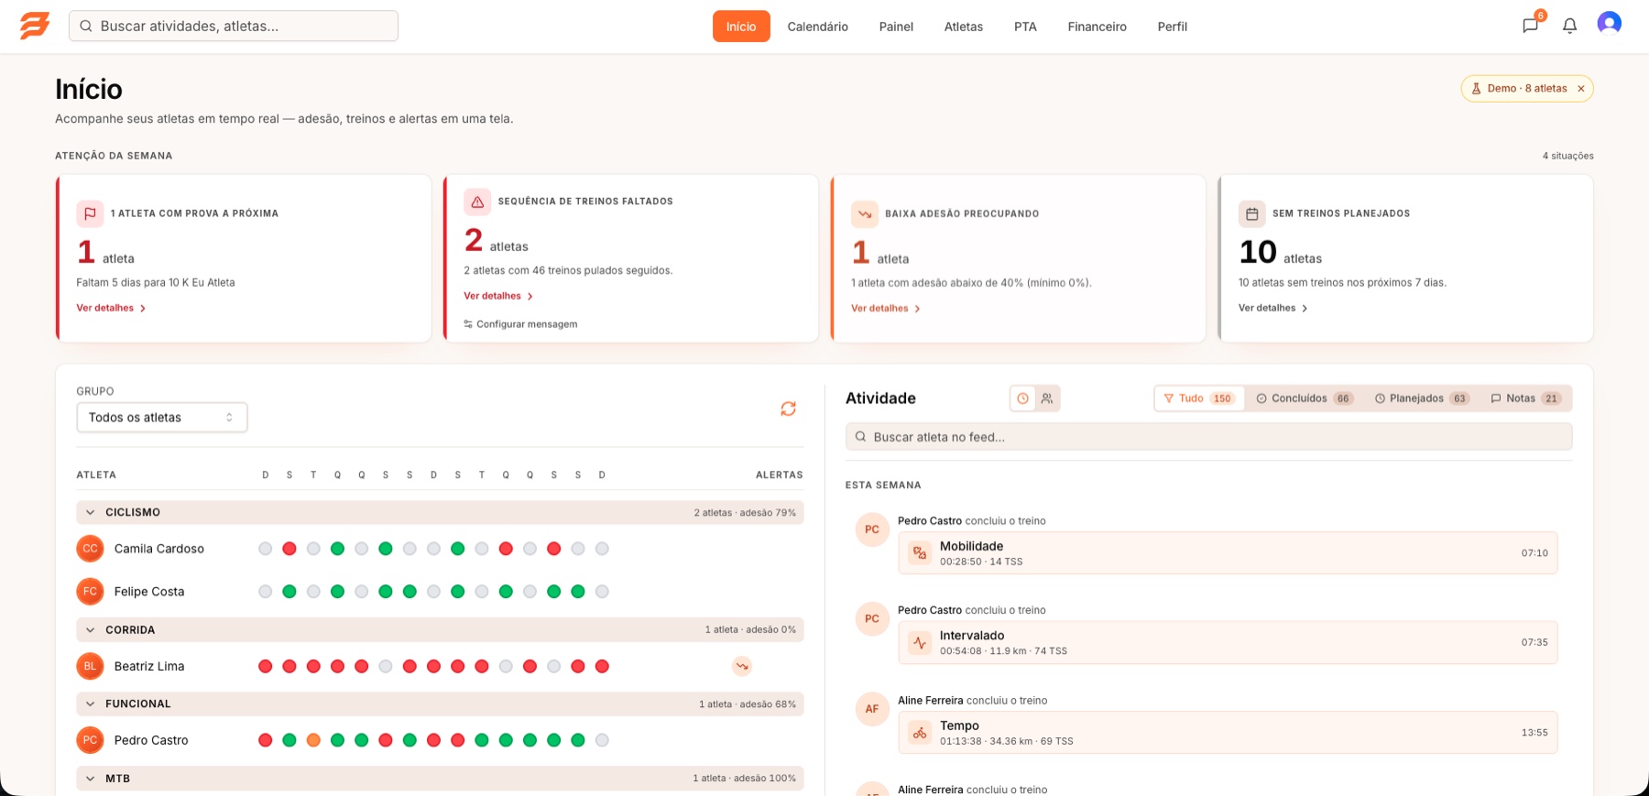Open the user avatar menu

point(1609,23)
